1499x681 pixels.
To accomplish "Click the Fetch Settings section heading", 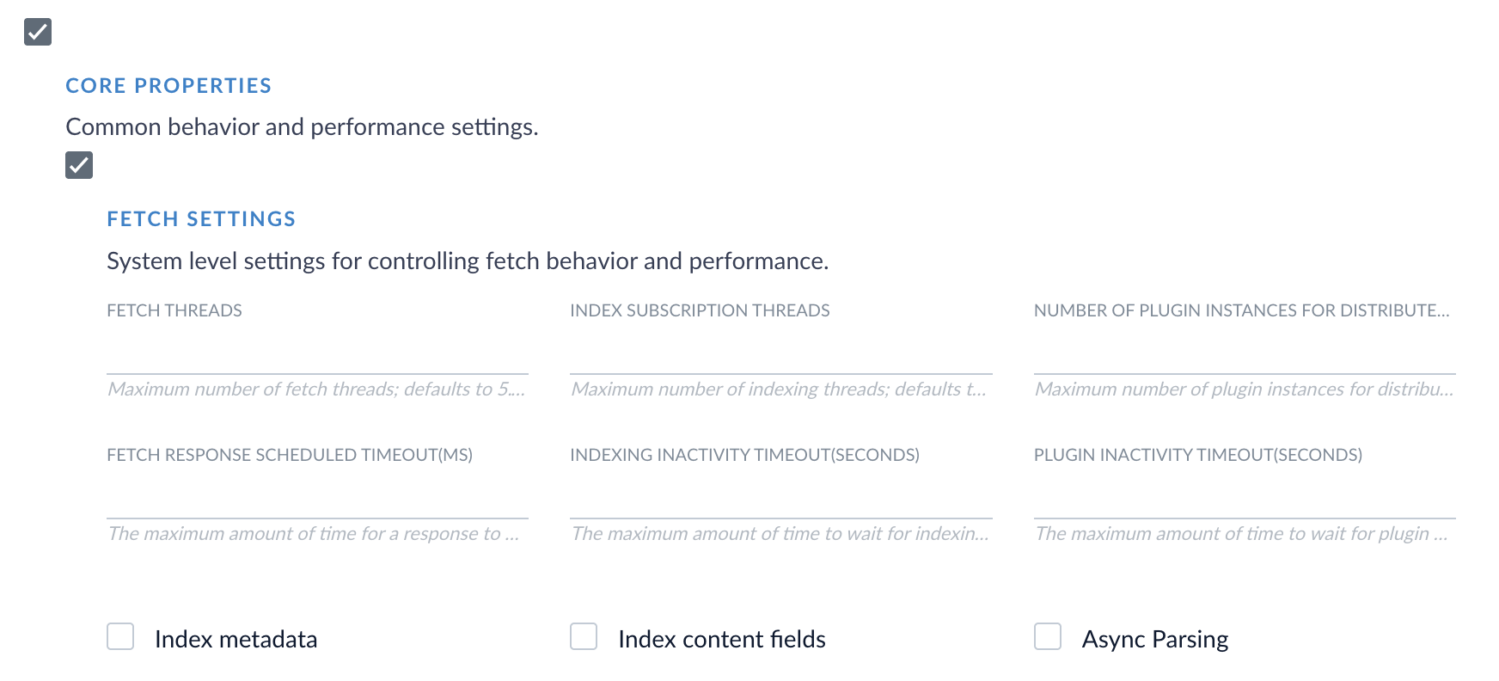I will pos(201,219).
